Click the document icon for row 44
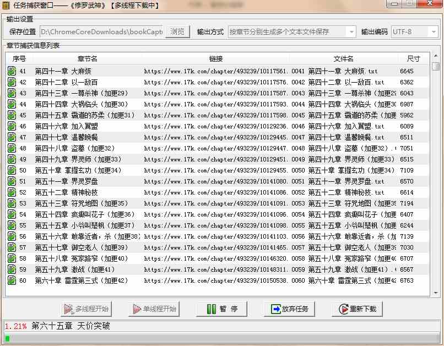 [12, 104]
